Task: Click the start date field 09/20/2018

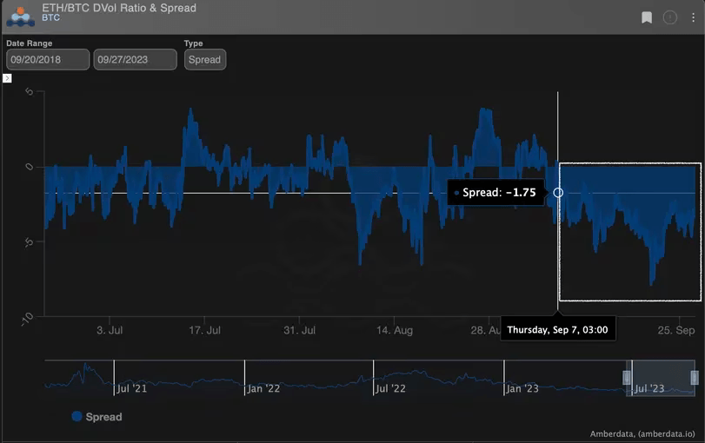Action: 48,59
